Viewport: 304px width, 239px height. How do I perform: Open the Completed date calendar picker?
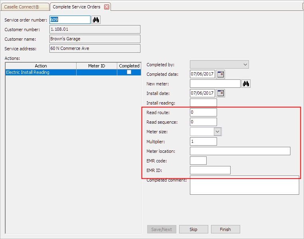(x=221, y=74)
